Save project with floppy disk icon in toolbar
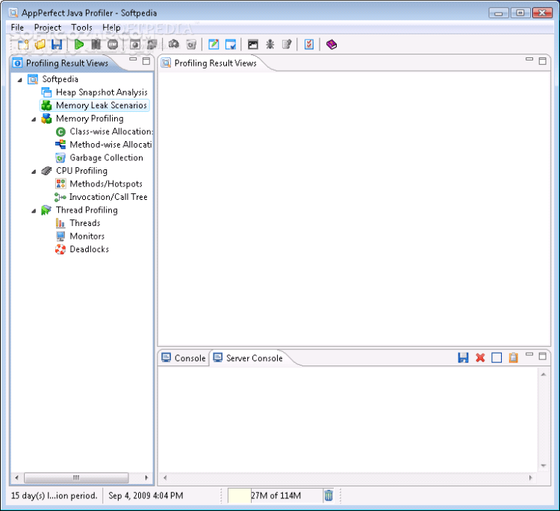 pyautogui.click(x=57, y=45)
